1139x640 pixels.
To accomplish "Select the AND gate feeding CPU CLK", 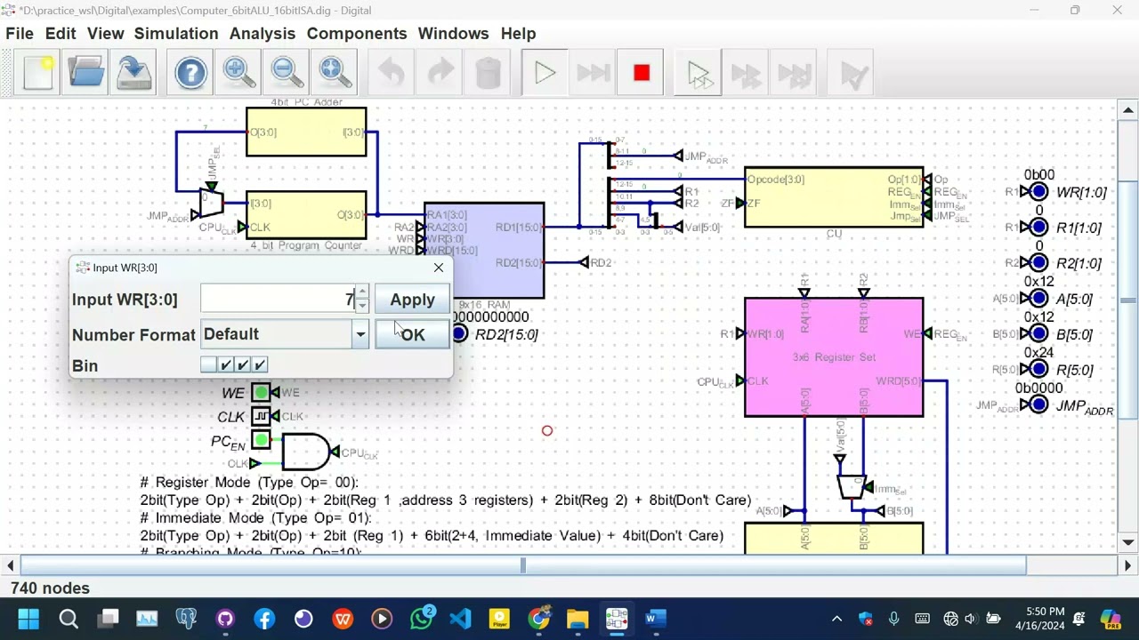I will pyautogui.click(x=306, y=452).
